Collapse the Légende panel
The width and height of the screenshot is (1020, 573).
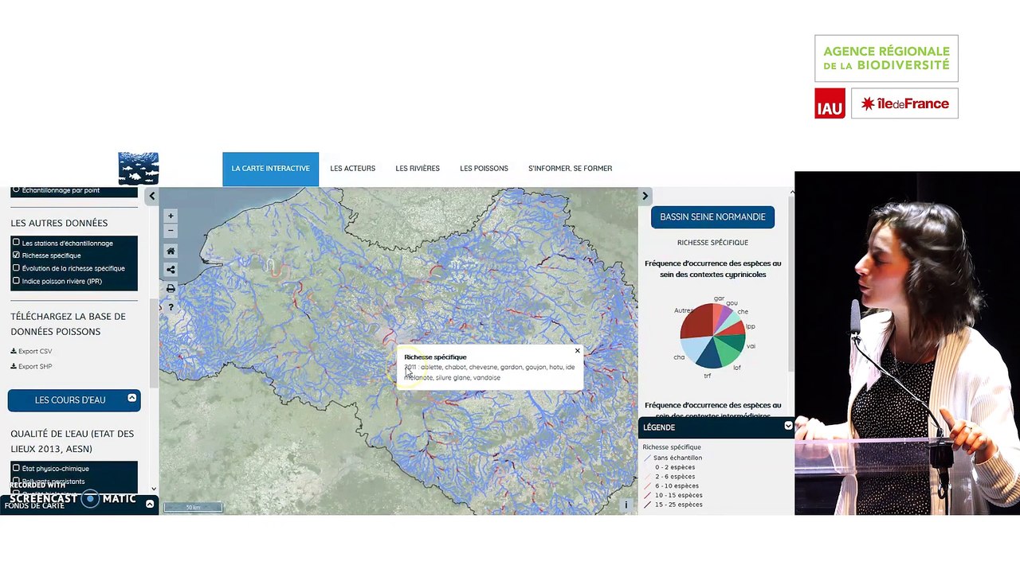tap(788, 426)
